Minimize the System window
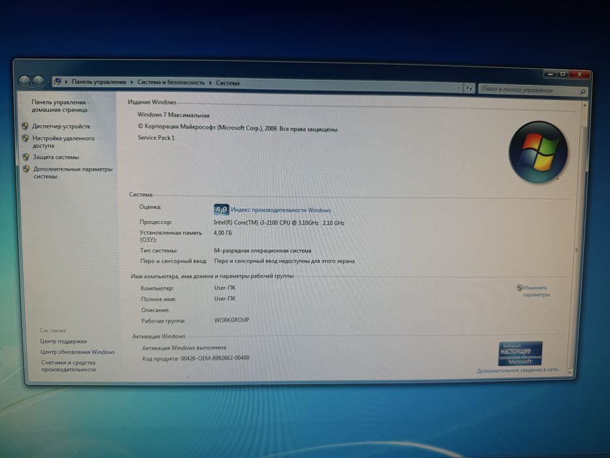 click(550, 73)
